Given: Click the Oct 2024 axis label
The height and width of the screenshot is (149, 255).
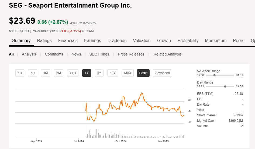Looking at the screenshot, I should (121, 141).
